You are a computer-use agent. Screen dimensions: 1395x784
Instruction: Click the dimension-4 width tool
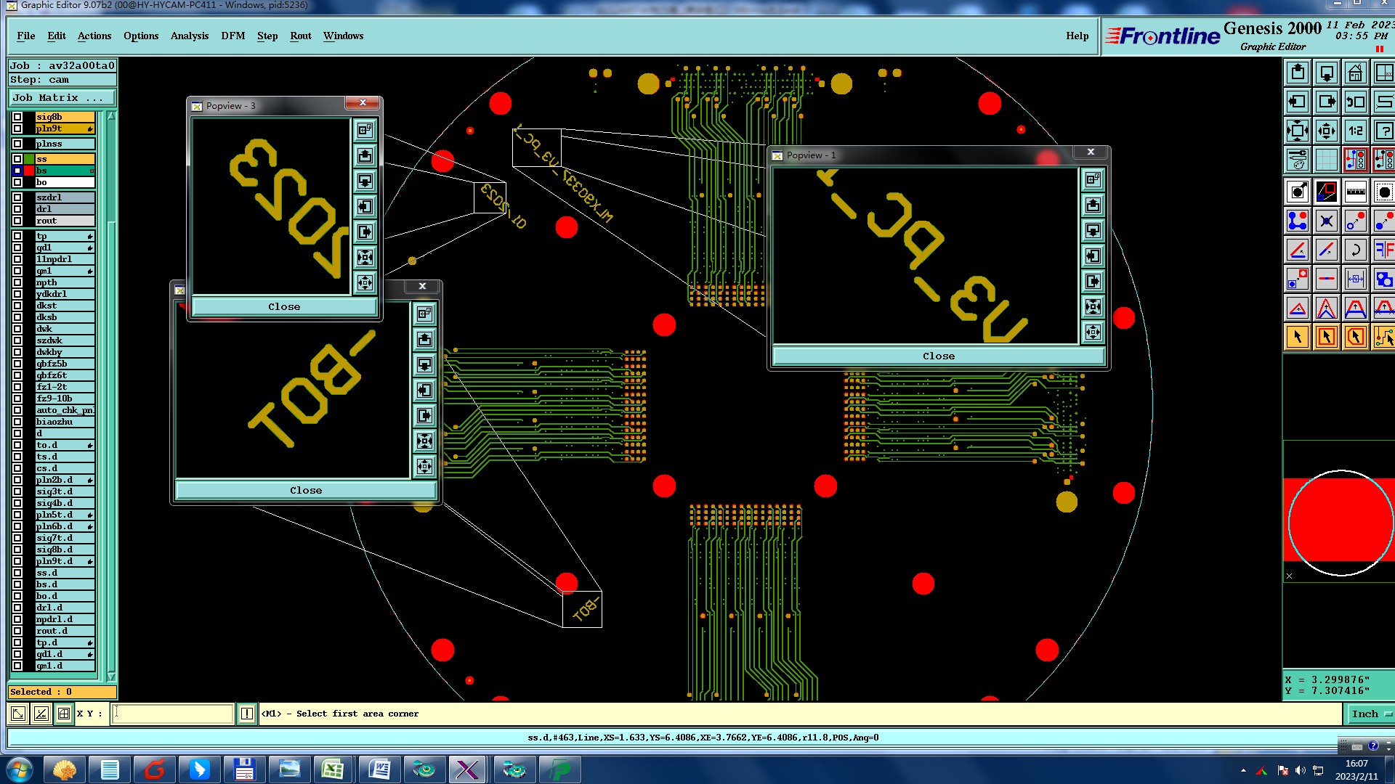[1356, 279]
